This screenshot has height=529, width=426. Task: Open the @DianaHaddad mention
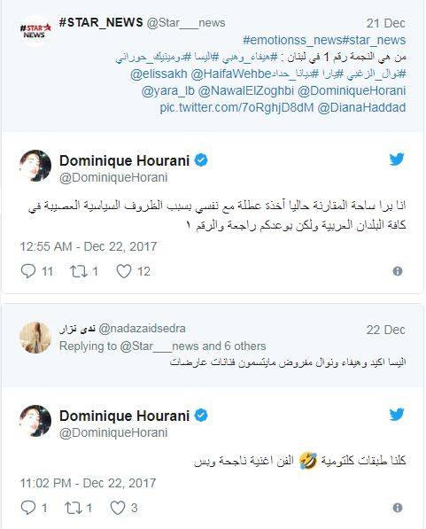point(361,107)
